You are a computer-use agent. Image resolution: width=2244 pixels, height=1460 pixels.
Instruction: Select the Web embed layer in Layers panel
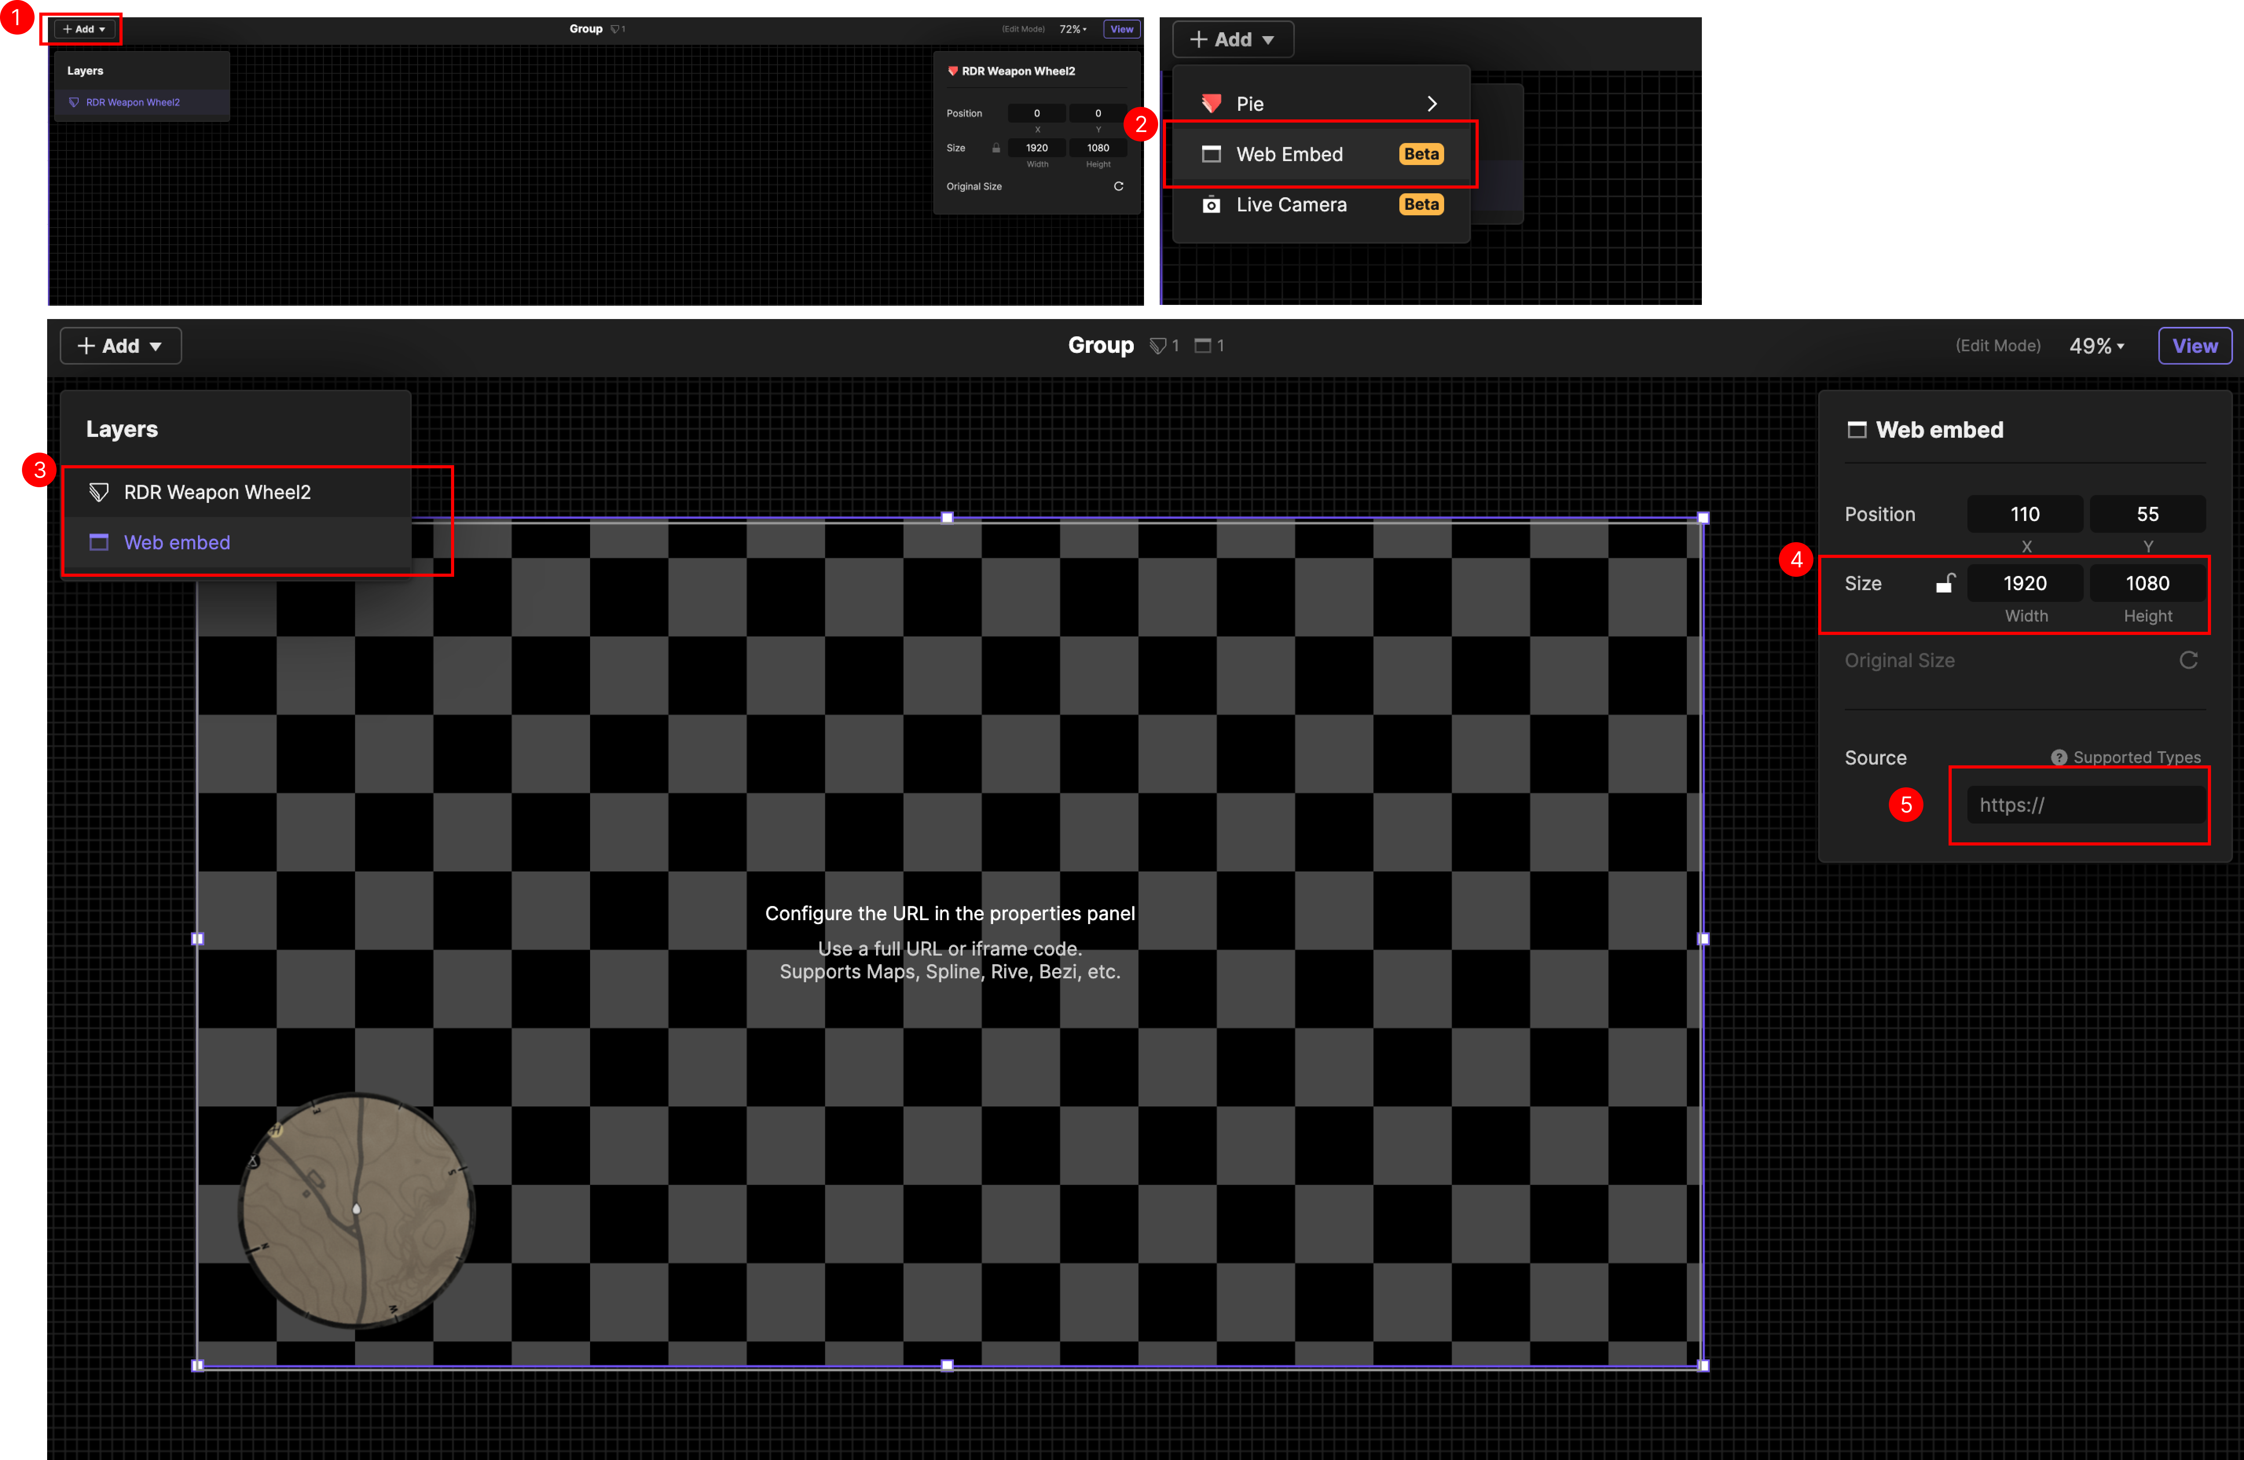point(236,542)
